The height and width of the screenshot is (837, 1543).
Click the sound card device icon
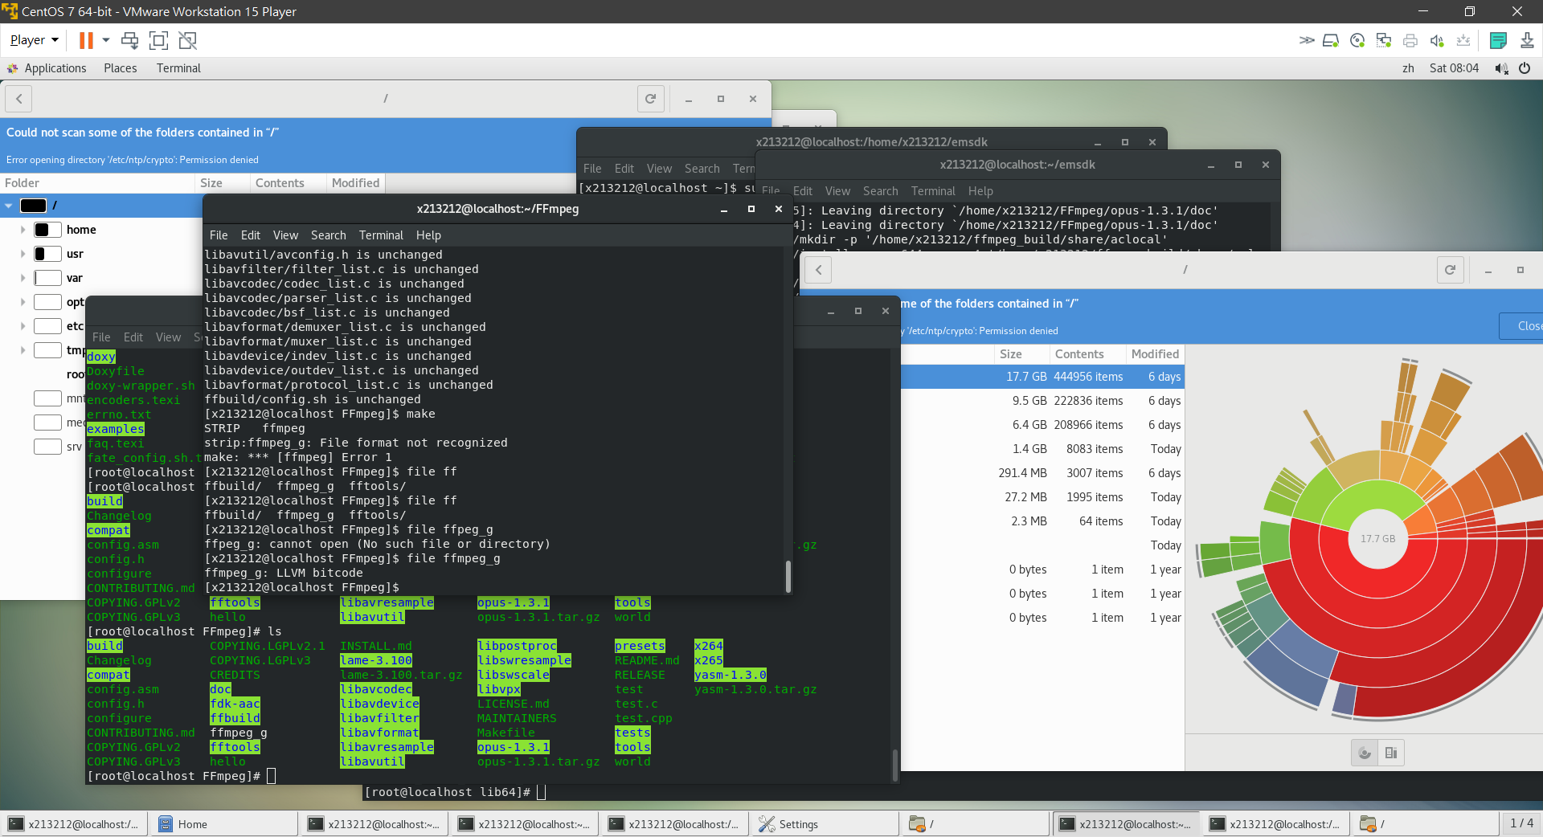click(1437, 40)
